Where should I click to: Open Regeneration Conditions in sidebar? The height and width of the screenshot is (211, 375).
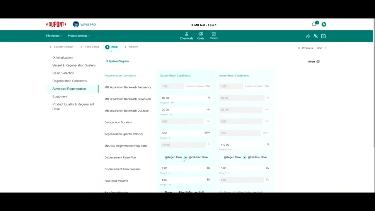69,81
